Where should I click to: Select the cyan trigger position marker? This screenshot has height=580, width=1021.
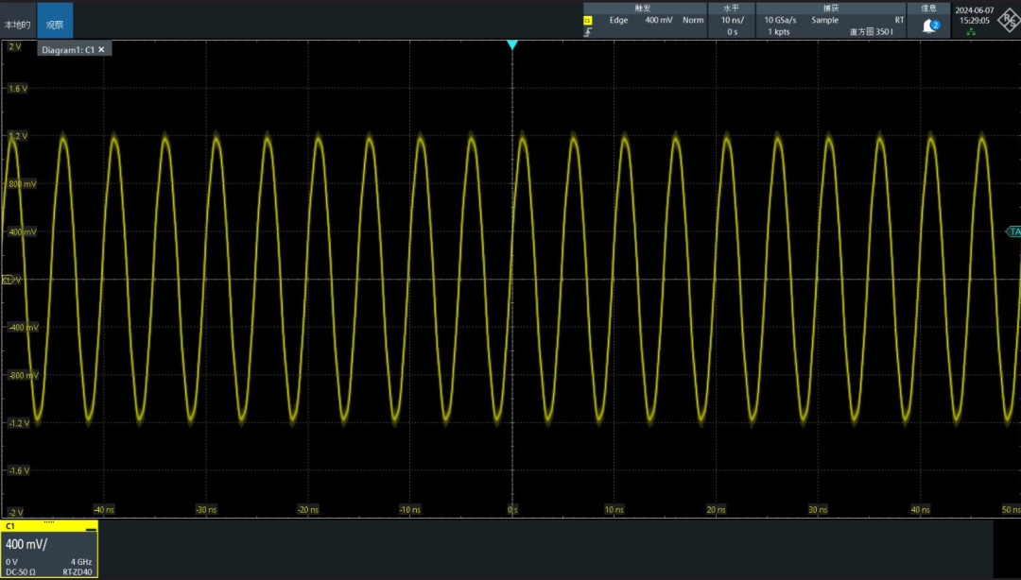(x=512, y=45)
